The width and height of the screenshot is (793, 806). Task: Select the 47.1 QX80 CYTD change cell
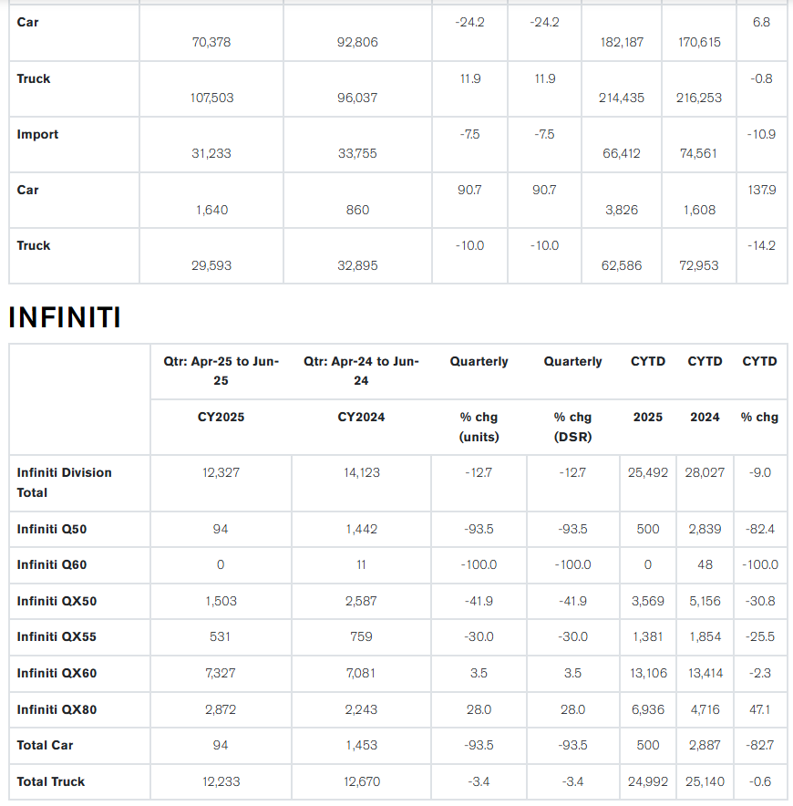pos(759,709)
